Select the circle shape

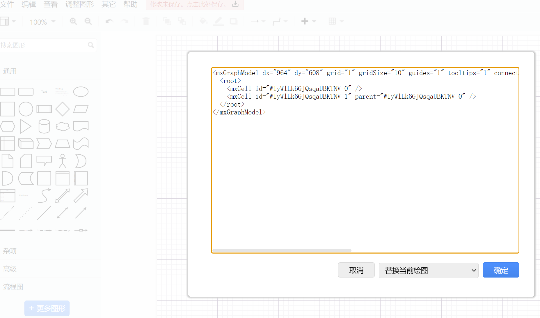point(26,109)
